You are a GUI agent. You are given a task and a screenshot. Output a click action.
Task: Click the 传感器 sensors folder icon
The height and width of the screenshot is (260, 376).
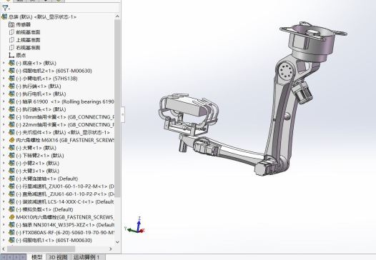tap(11, 24)
